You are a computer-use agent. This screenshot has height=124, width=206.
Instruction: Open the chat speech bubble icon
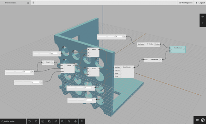coord(203,17)
